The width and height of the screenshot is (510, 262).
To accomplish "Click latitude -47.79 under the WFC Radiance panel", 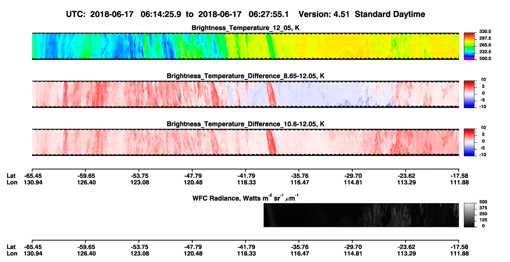I will pos(193,247).
